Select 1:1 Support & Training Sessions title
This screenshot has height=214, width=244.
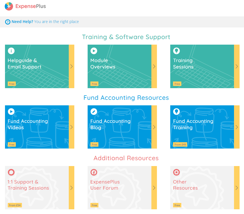(x=28, y=185)
